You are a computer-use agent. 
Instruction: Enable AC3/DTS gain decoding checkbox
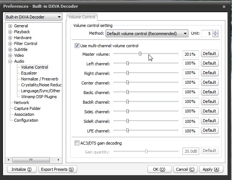77,143
